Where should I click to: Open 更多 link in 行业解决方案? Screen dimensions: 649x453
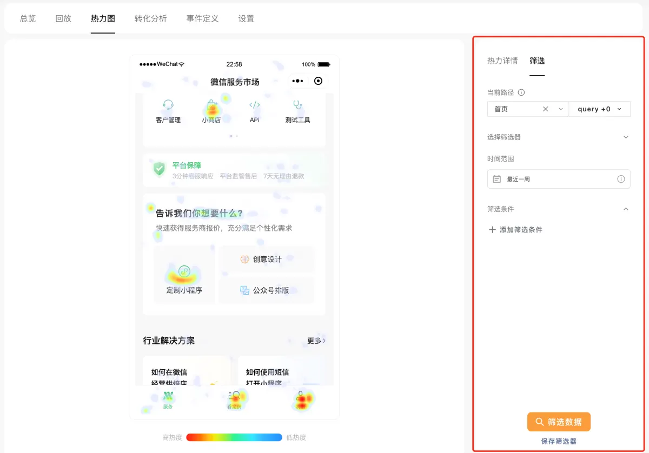(316, 341)
